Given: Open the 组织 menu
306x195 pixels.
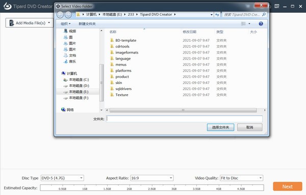Looking at the screenshot, I should click(x=66, y=24).
